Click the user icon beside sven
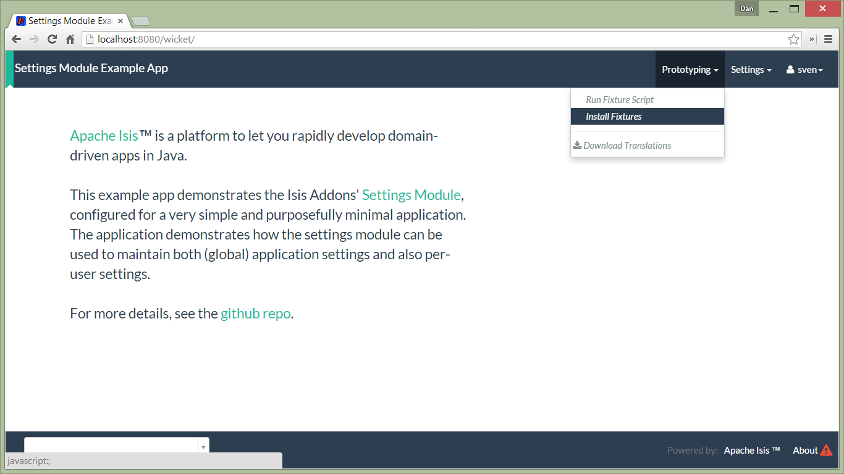This screenshot has width=844, height=474. click(790, 70)
